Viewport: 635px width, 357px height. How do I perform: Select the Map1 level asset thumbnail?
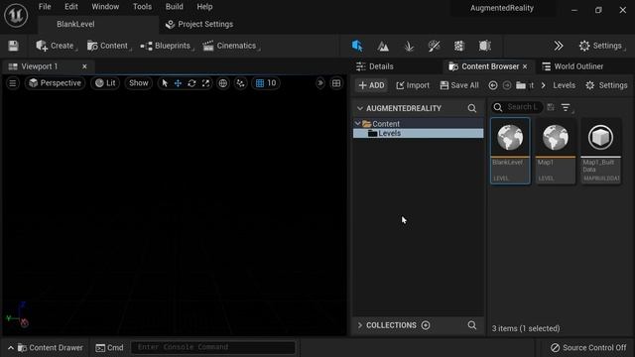(x=556, y=151)
